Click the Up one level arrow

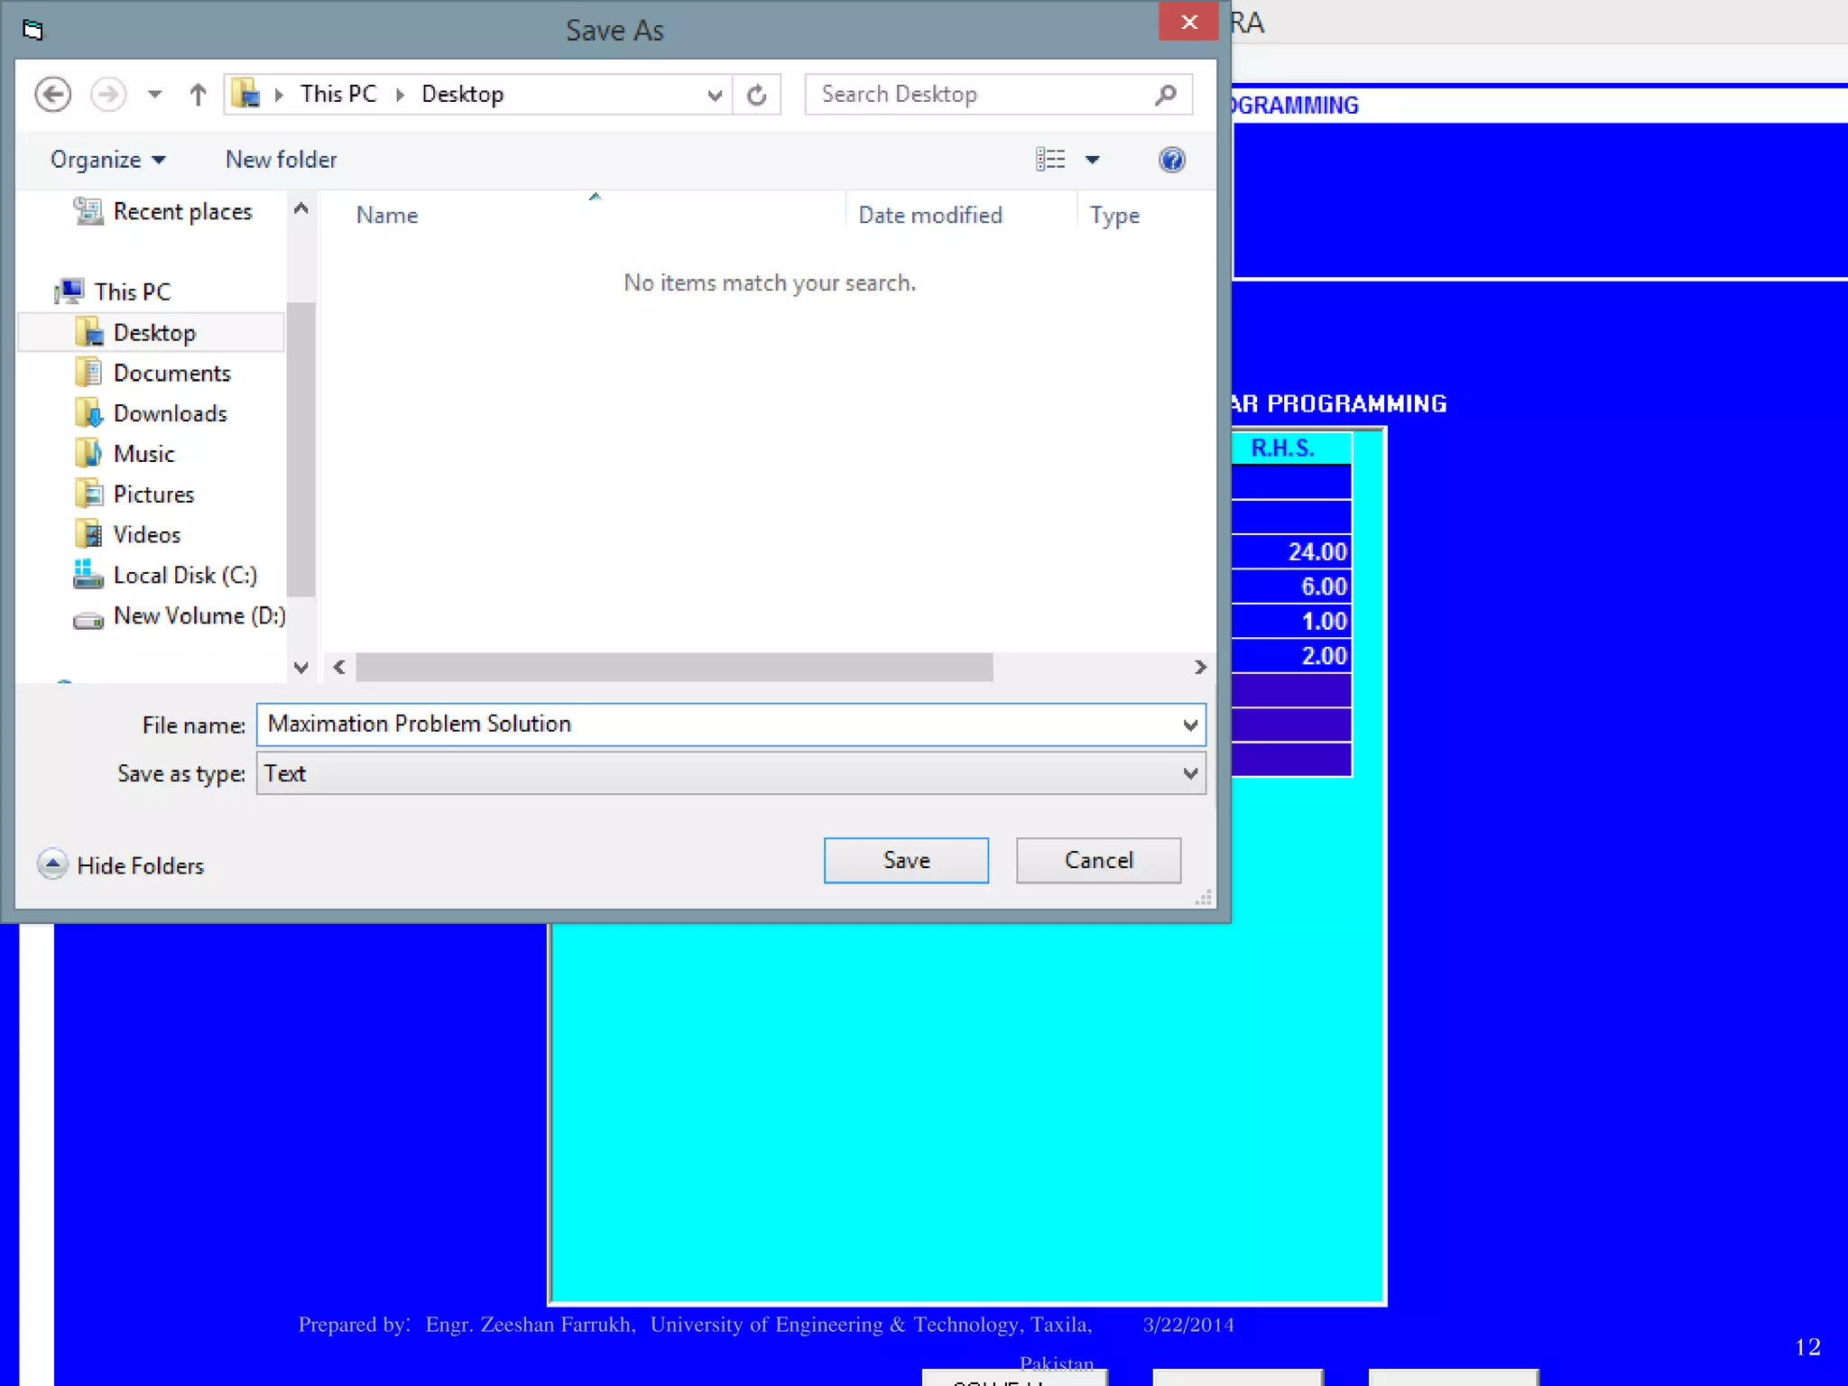point(198,94)
